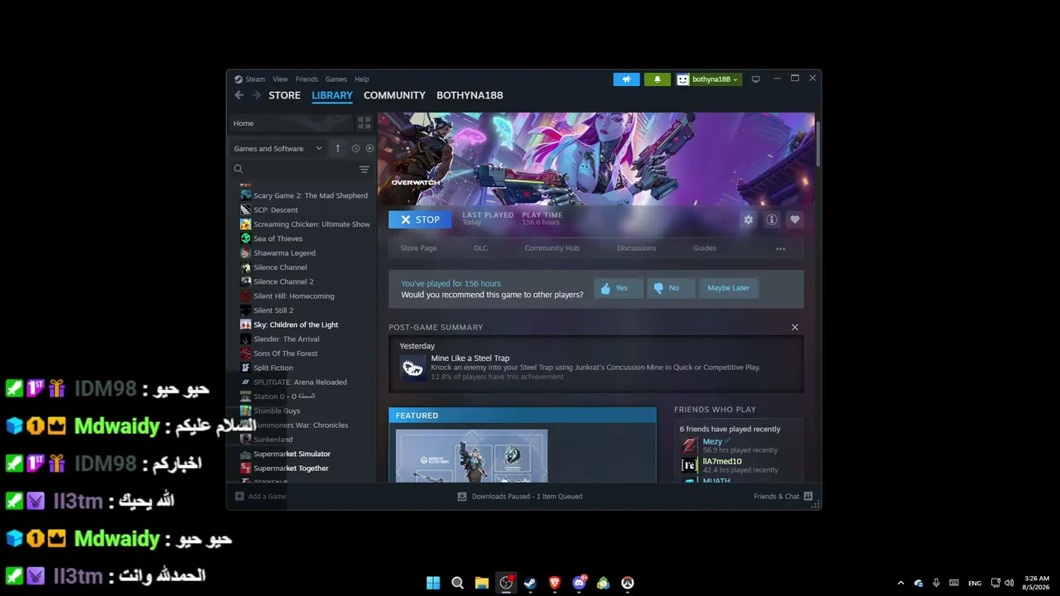Show Overwatch game info icon

pos(772,219)
